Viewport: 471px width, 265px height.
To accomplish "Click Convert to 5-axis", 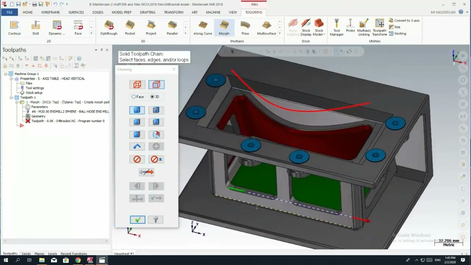I will point(404,21).
